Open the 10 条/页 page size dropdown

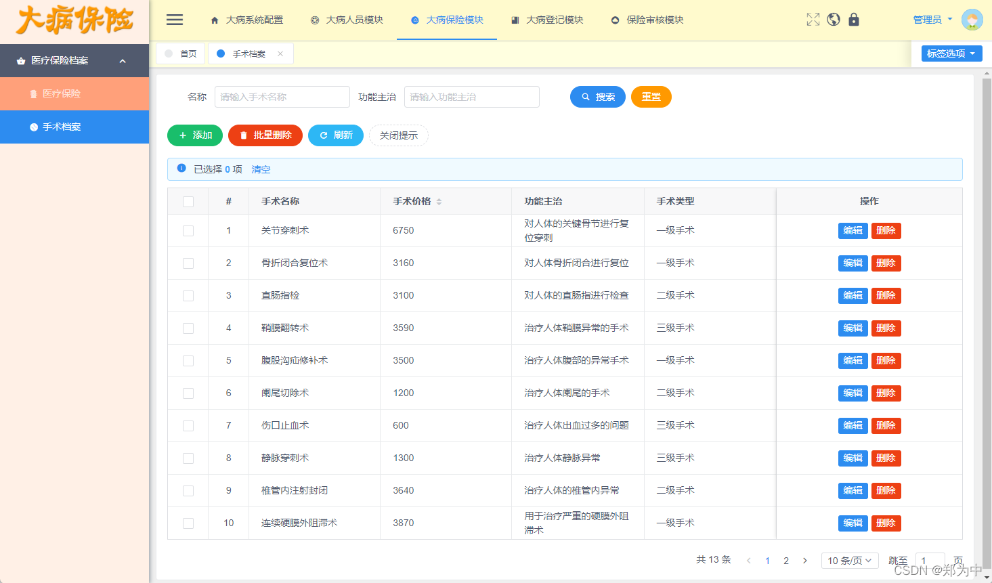pos(849,561)
